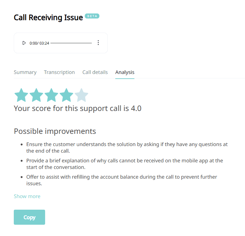245x236 pixels.
Task: Expand improvements with Show more
Action: [x=27, y=197]
